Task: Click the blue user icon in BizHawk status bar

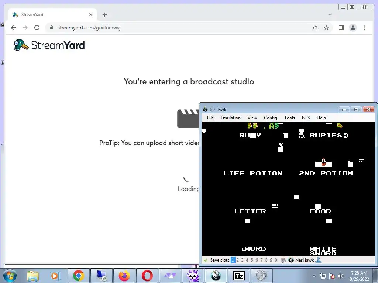Action: [318, 260]
